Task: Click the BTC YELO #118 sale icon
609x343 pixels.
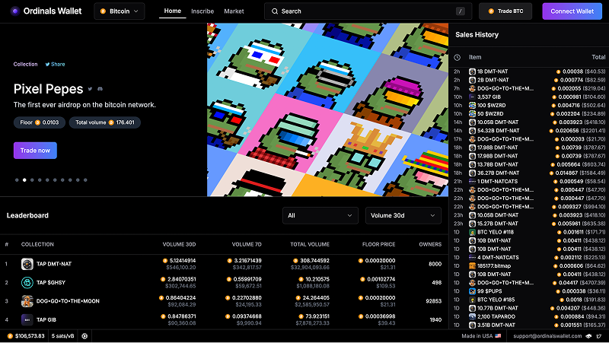Action: (x=472, y=232)
